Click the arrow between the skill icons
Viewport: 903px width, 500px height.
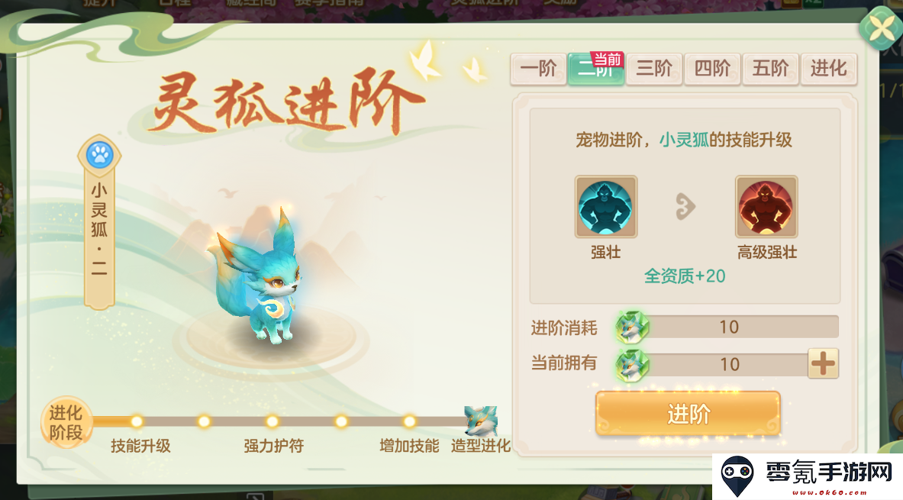[685, 207]
